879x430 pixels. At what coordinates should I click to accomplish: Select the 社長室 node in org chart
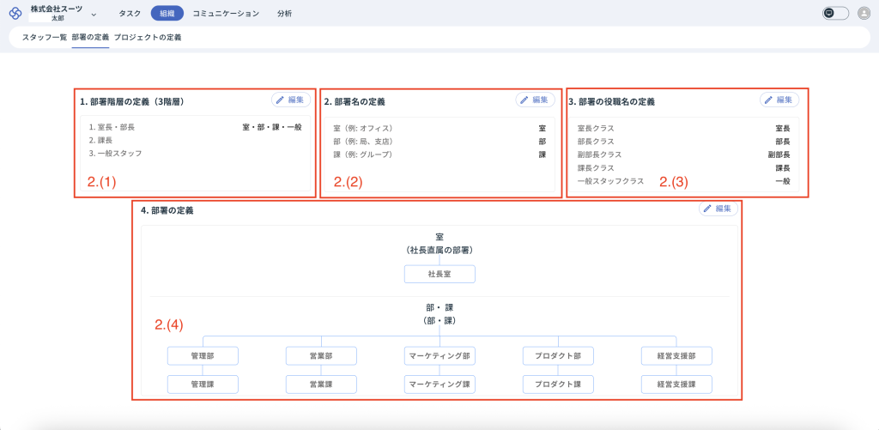click(439, 274)
